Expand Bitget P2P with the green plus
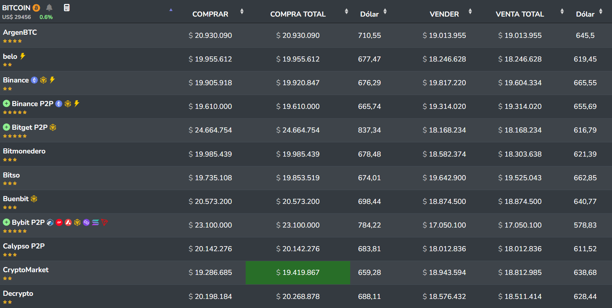The width and height of the screenshot is (612, 308). (6, 127)
